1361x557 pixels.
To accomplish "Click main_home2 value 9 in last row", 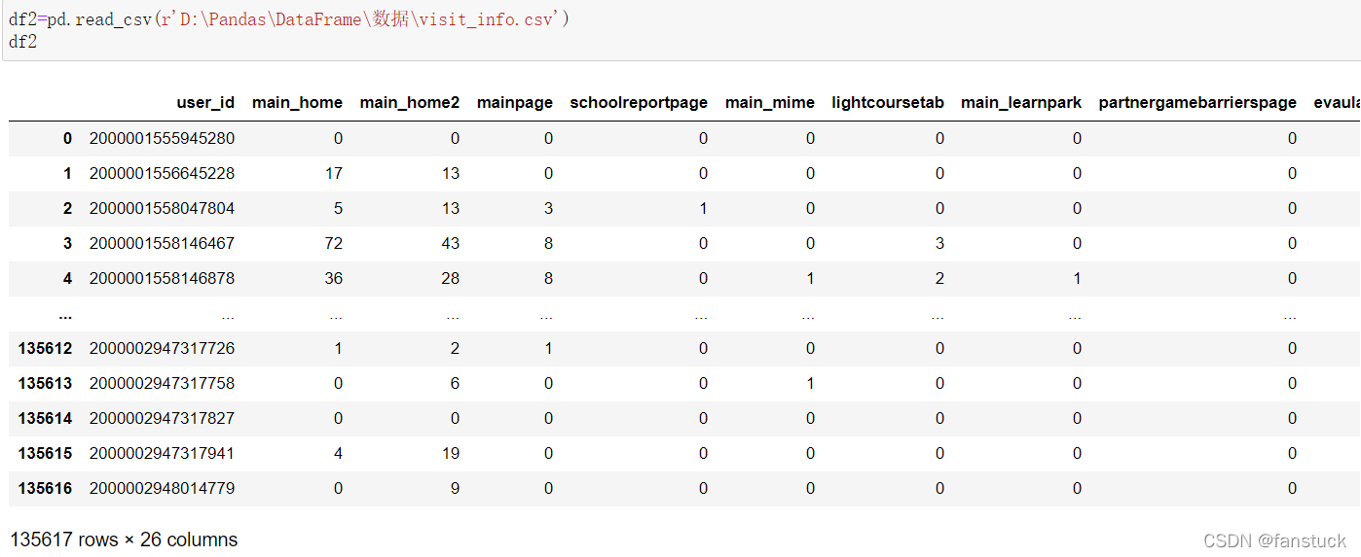I will point(455,488).
